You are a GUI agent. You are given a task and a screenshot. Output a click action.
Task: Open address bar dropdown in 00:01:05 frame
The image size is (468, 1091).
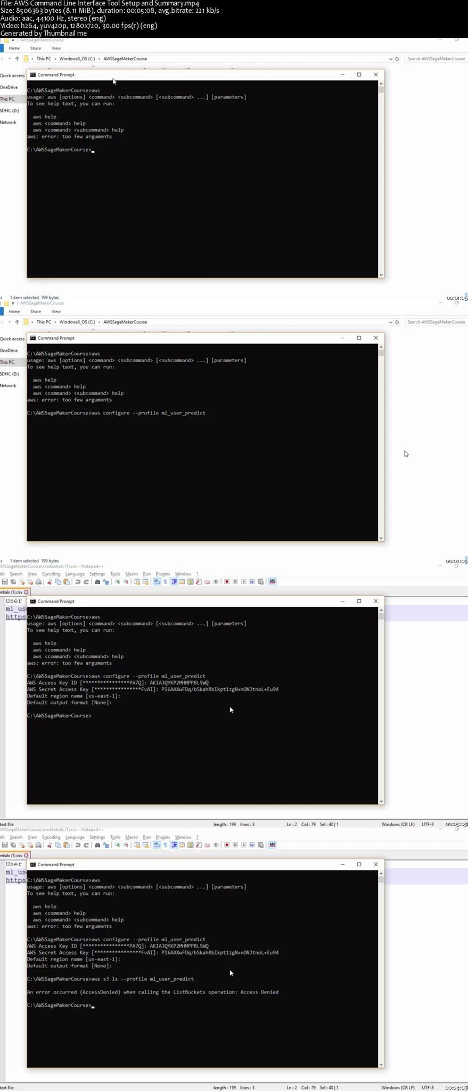click(390, 59)
